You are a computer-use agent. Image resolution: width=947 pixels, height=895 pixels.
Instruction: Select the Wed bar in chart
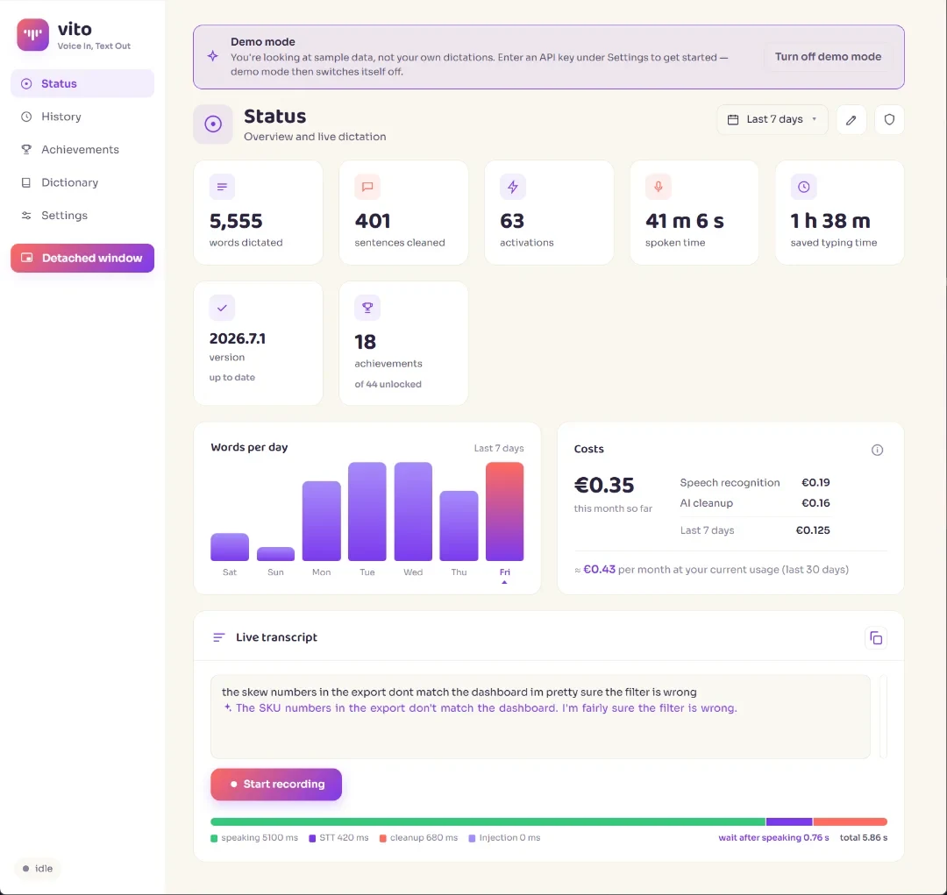pos(413,512)
